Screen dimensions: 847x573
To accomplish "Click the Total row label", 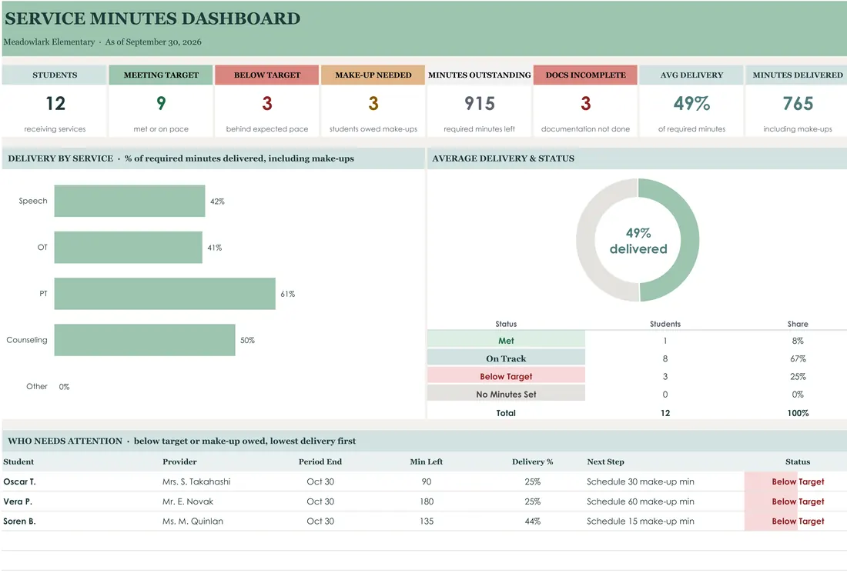I will [506, 413].
